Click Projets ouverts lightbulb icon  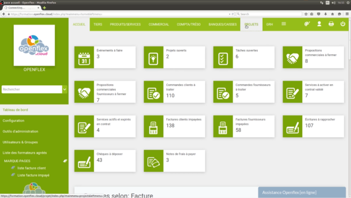coord(154,57)
